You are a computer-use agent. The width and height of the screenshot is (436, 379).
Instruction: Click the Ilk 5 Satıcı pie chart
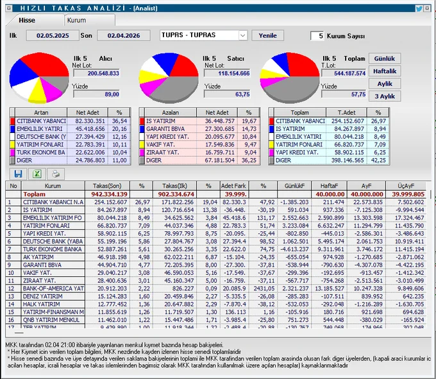tap(169, 78)
